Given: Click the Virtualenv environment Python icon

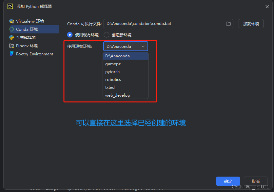Looking at the screenshot, I should point(11,21).
